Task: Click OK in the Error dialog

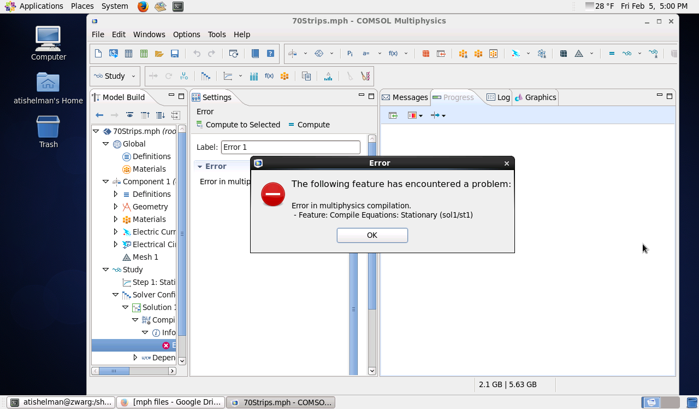Action: pos(372,235)
